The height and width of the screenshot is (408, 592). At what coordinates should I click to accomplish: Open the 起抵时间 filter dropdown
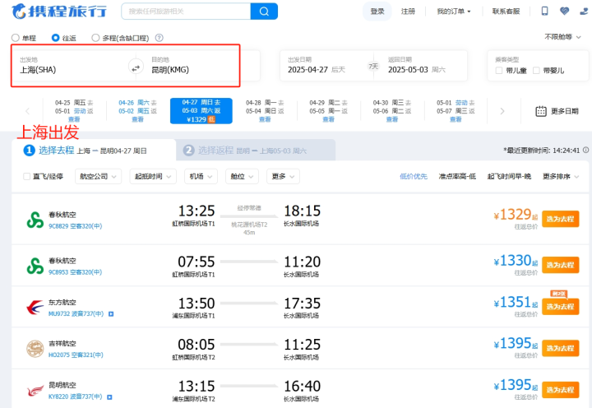[x=153, y=176]
